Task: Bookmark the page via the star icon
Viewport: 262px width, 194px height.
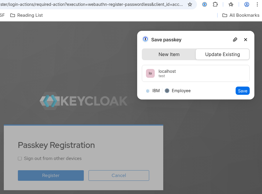Action: [190, 4]
